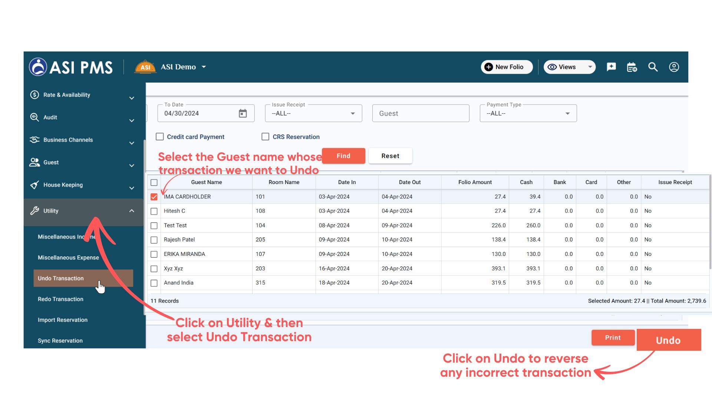
Task: Open the Payment Type dropdown
Action: click(528, 113)
